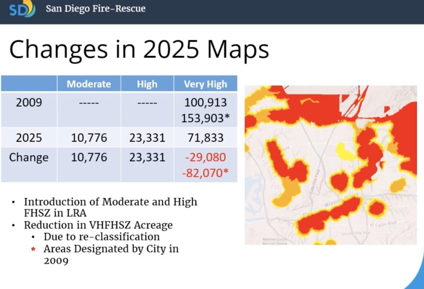Click the SD city logo
The height and width of the screenshot is (289, 424).
click(22, 9)
